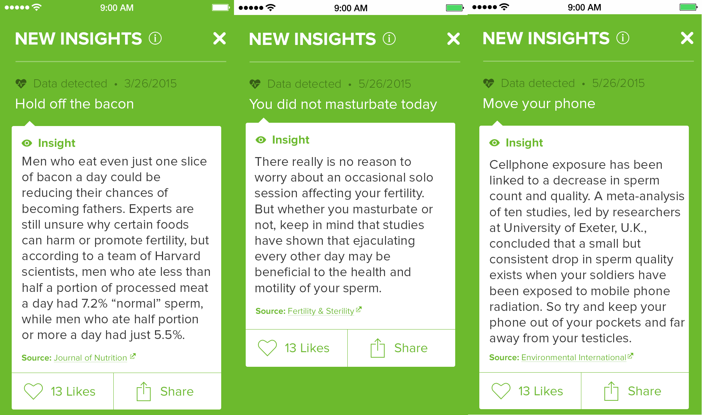
Task: Tap the external link icon after Environmental International
Action: tap(631, 356)
